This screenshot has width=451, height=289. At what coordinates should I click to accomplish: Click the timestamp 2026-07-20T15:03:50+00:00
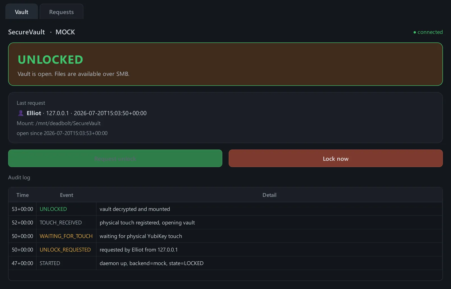110,113
